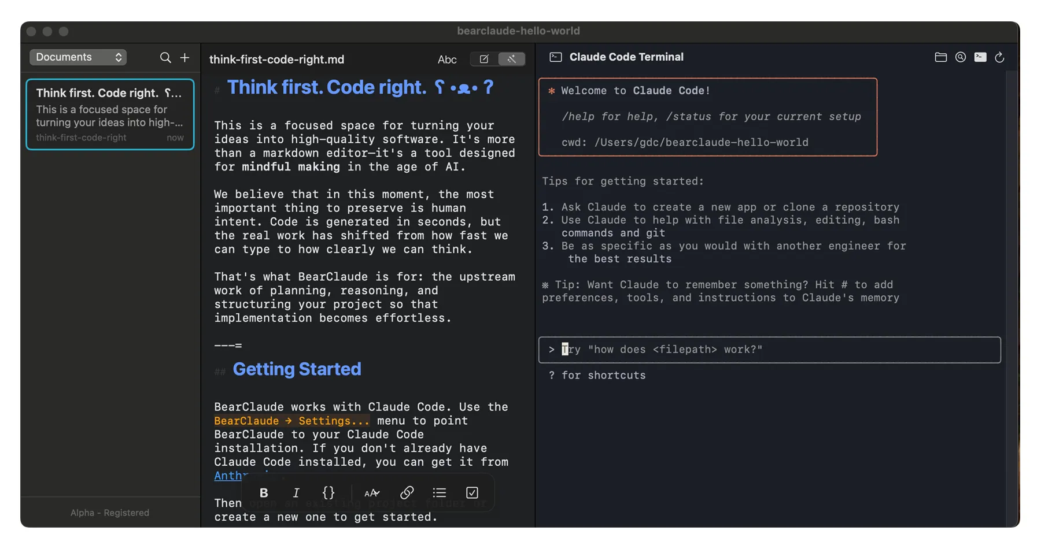
Task: Apply bold formatting in the floating toolbar
Action: (x=264, y=493)
